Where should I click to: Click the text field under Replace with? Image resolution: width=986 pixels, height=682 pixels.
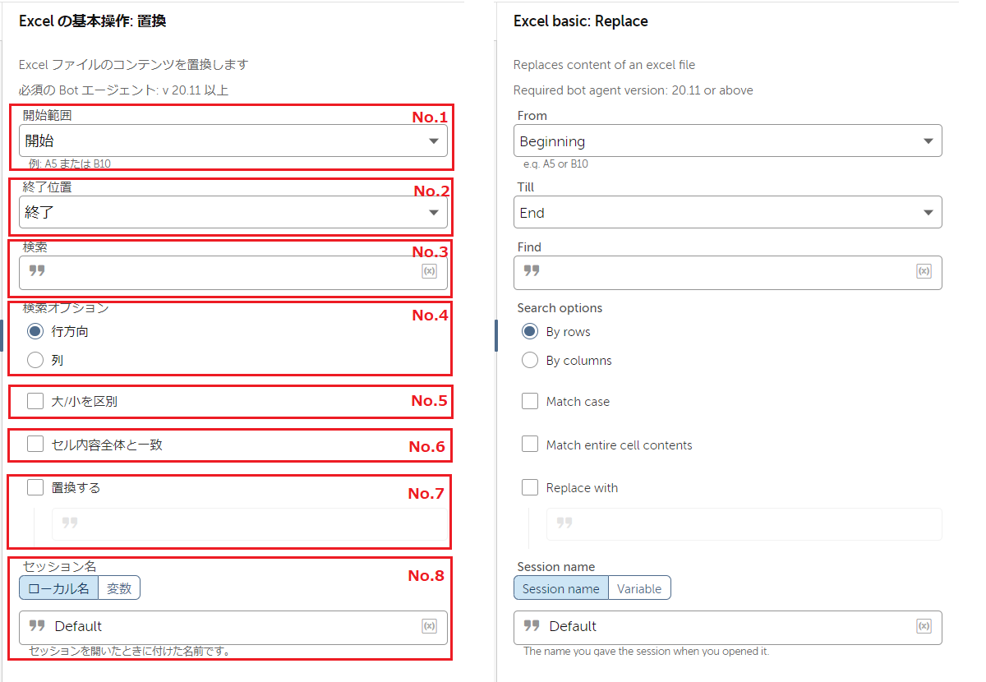[744, 524]
